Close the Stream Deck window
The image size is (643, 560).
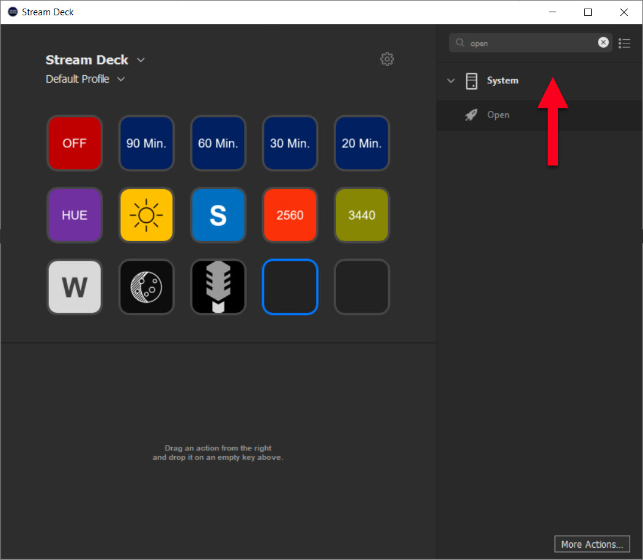click(x=623, y=12)
